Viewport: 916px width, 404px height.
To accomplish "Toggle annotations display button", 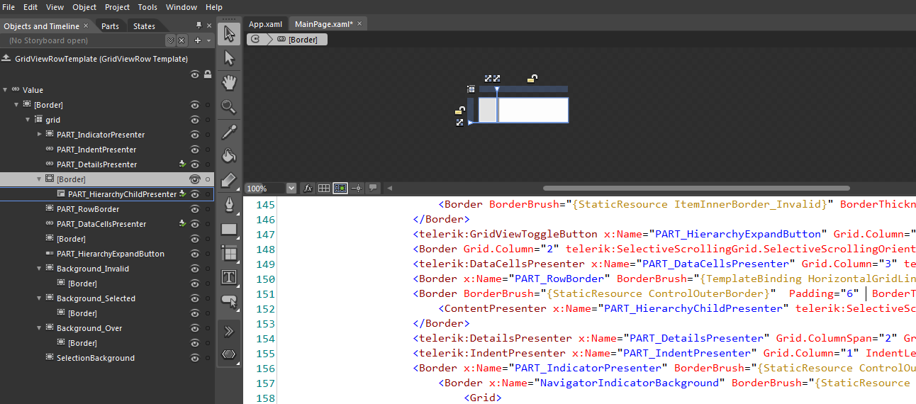I will (373, 188).
